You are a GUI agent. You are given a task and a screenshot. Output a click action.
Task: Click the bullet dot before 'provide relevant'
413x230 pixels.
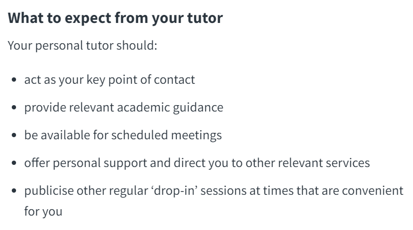coord(14,107)
